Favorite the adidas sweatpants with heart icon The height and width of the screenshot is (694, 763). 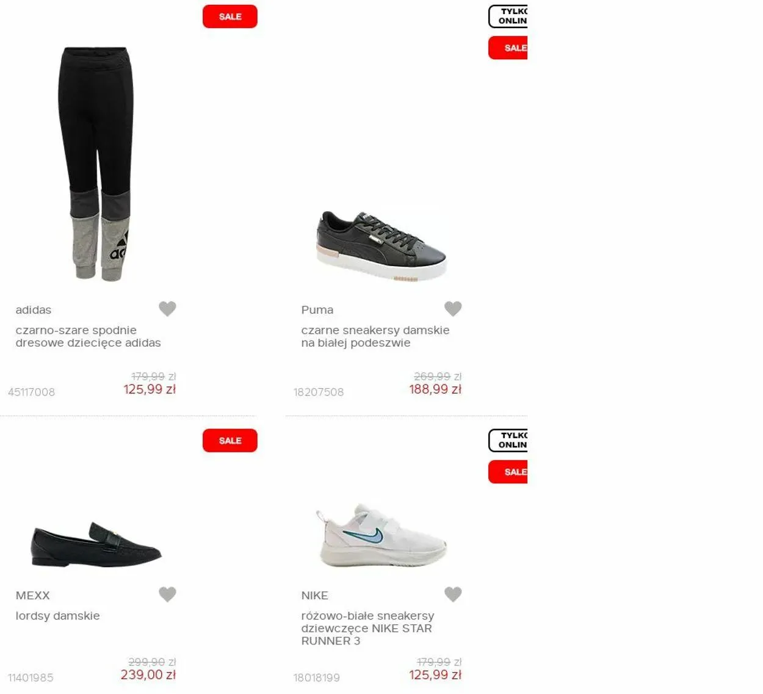click(167, 309)
